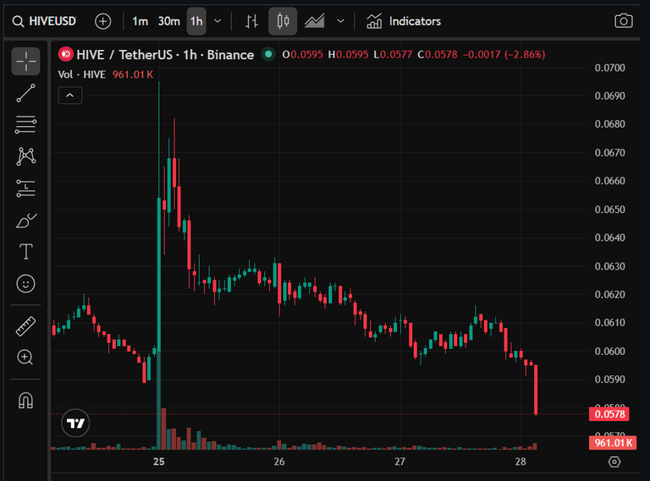Image resolution: width=650 pixels, height=481 pixels.
Task: Add a symbol to compare with plus icon
Action: (102, 21)
